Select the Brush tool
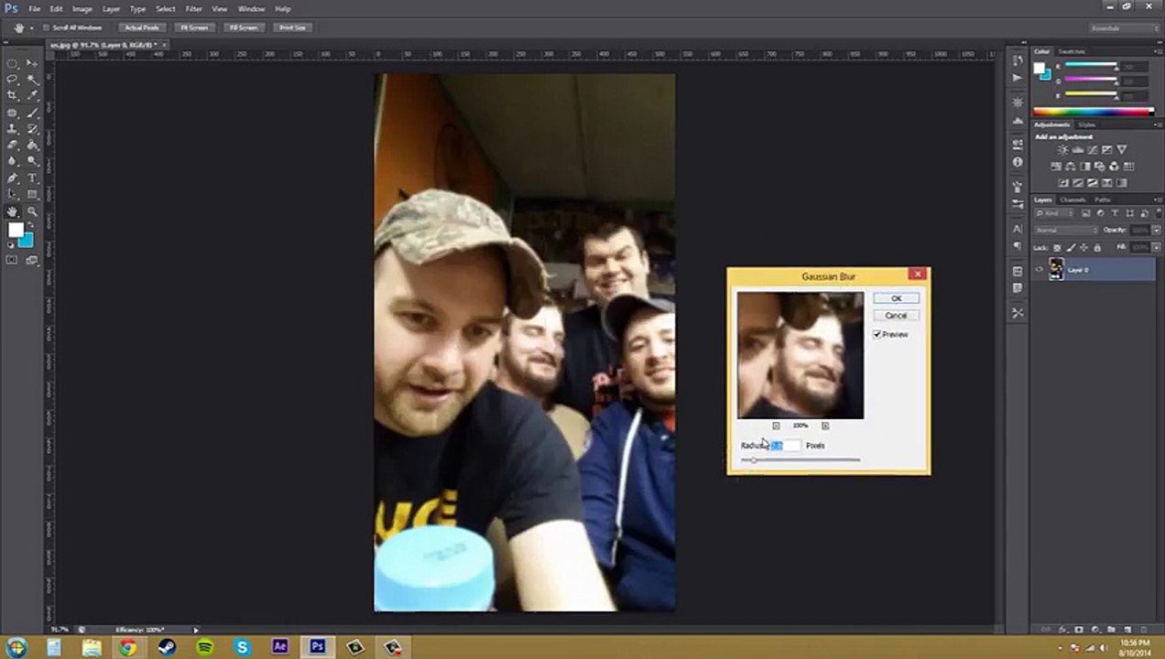Viewport: 1165px width, 659px height. click(x=32, y=113)
